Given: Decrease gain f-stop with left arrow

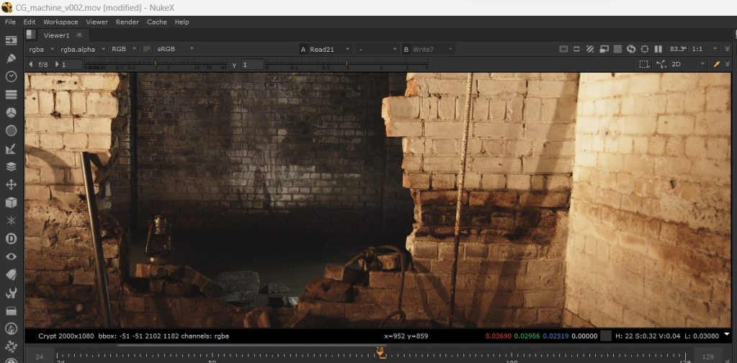Looking at the screenshot, I should pos(31,64).
